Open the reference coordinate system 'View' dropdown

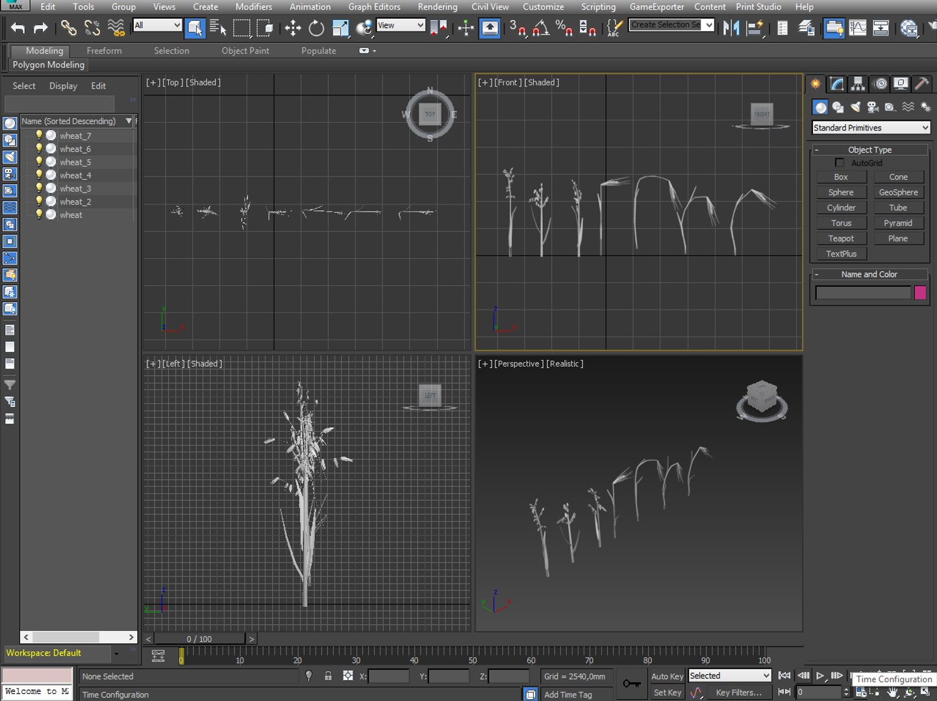click(x=401, y=25)
